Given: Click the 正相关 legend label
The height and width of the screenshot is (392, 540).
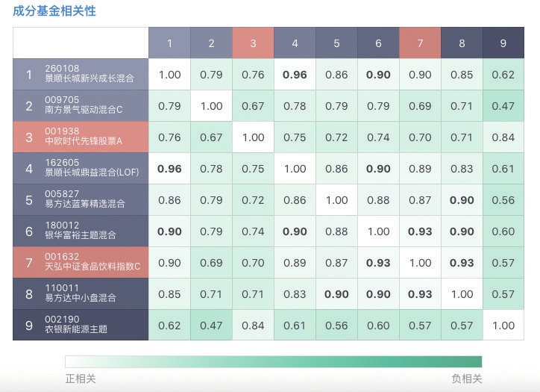Looking at the screenshot, I should pos(81,379).
